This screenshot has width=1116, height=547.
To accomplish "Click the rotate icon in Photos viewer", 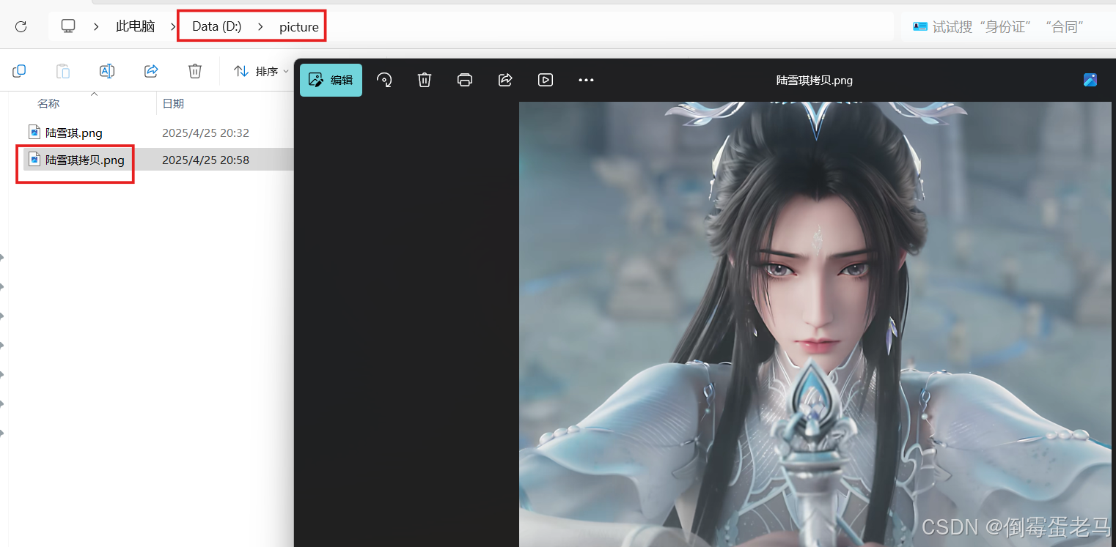I will (384, 80).
